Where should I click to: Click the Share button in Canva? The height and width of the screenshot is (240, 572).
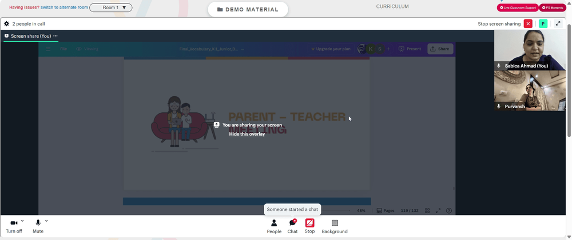pyautogui.click(x=440, y=49)
